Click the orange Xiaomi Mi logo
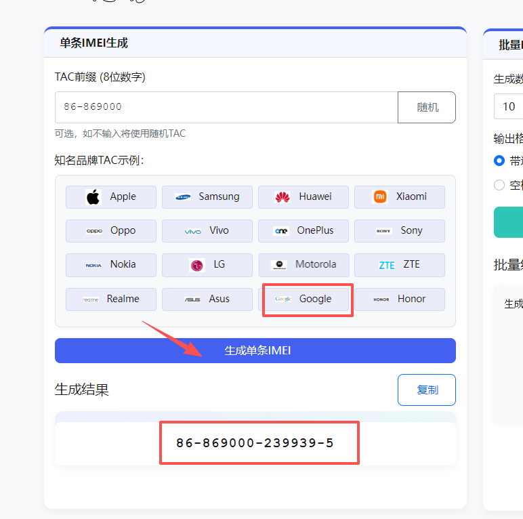 tap(380, 196)
